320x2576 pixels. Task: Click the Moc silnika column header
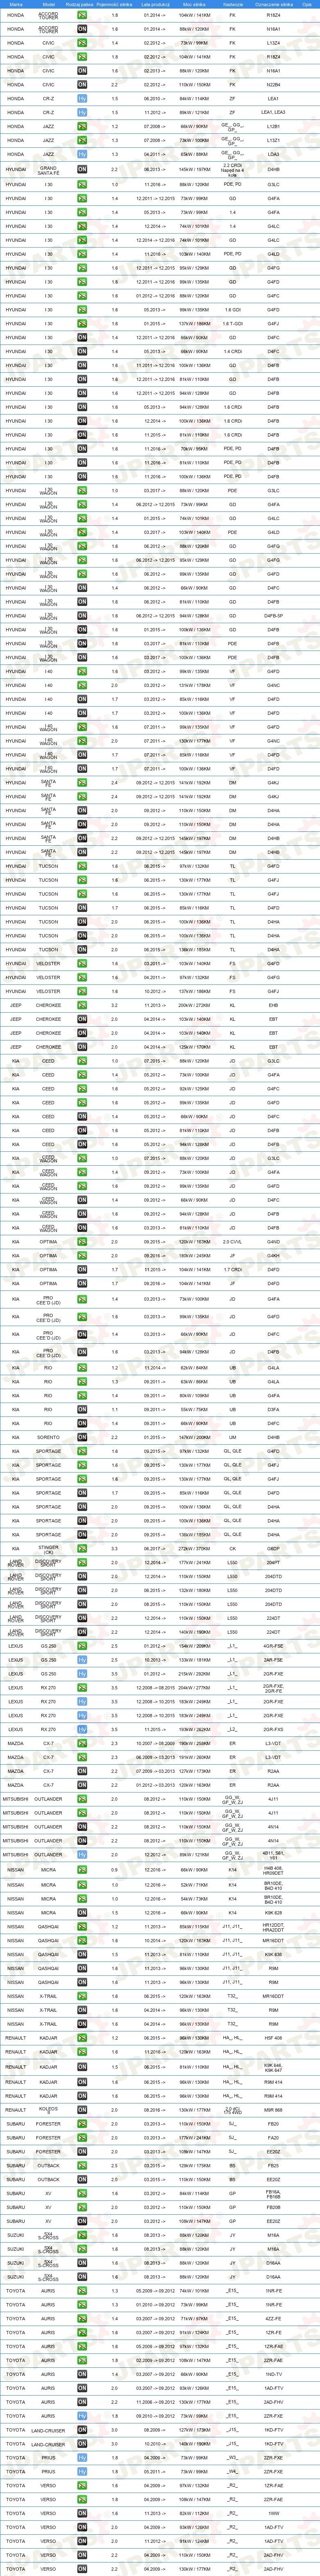click(194, 4)
